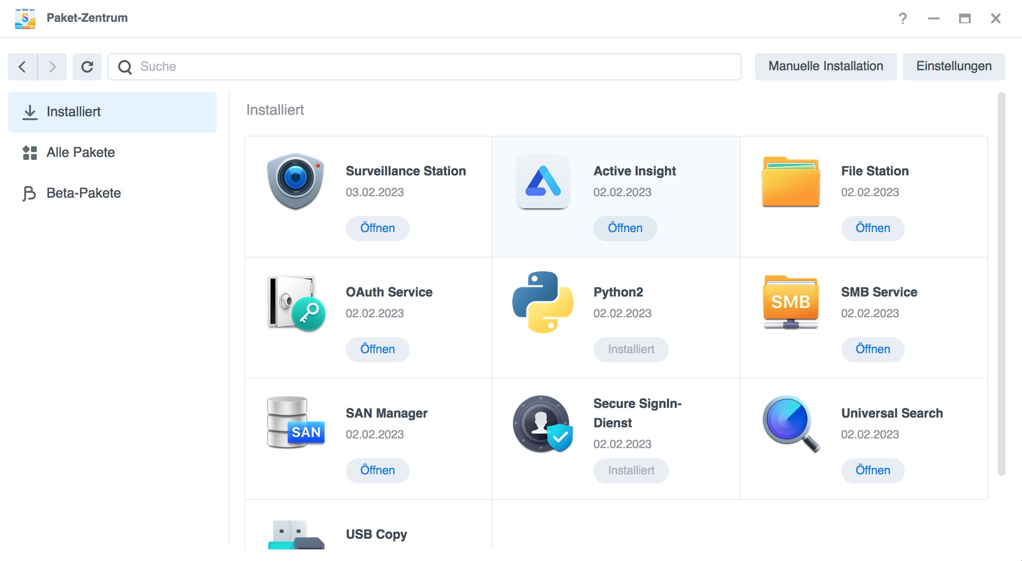Image resolution: width=1022 pixels, height=561 pixels.
Task: Click the OAuth Service safe icon
Action: [295, 303]
